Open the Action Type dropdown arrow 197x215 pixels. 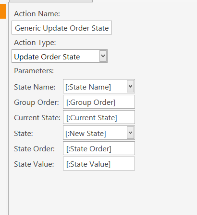point(103,56)
